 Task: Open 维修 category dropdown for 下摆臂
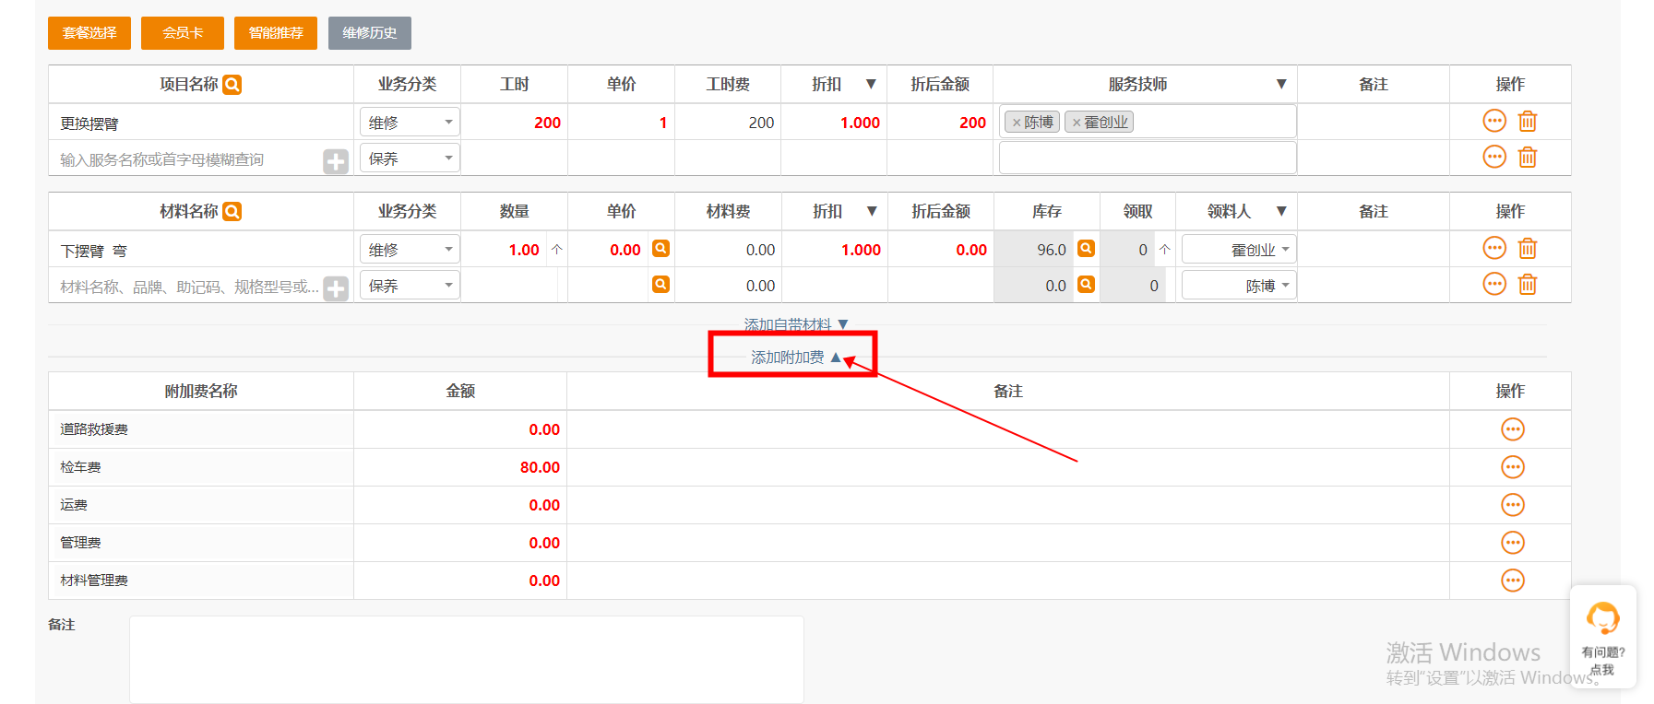pyautogui.click(x=410, y=249)
